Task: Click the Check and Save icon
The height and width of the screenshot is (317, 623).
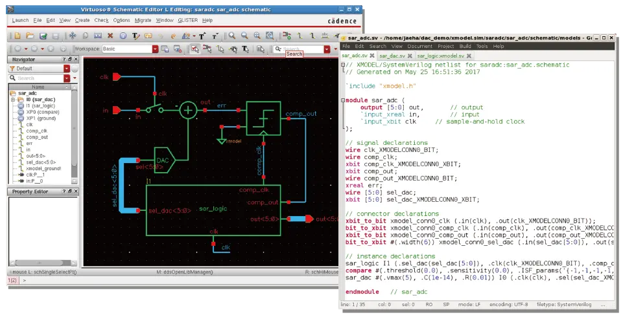Action: [x=43, y=36]
